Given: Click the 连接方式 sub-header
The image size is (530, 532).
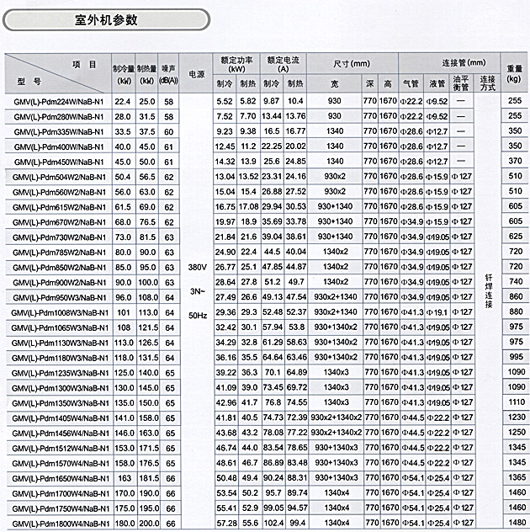Looking at the screenshot, I should click(x=487, y=83).
